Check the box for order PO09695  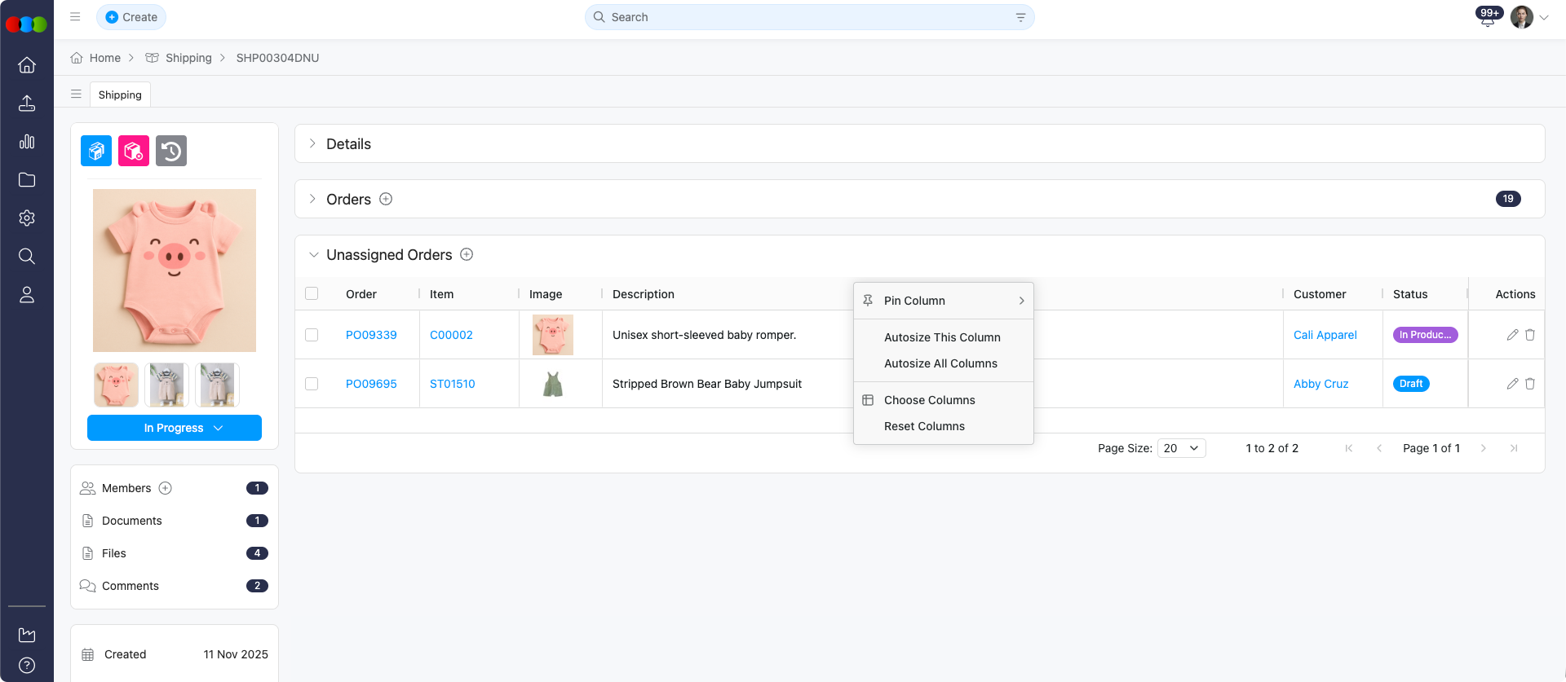click(x=312, y=384)
